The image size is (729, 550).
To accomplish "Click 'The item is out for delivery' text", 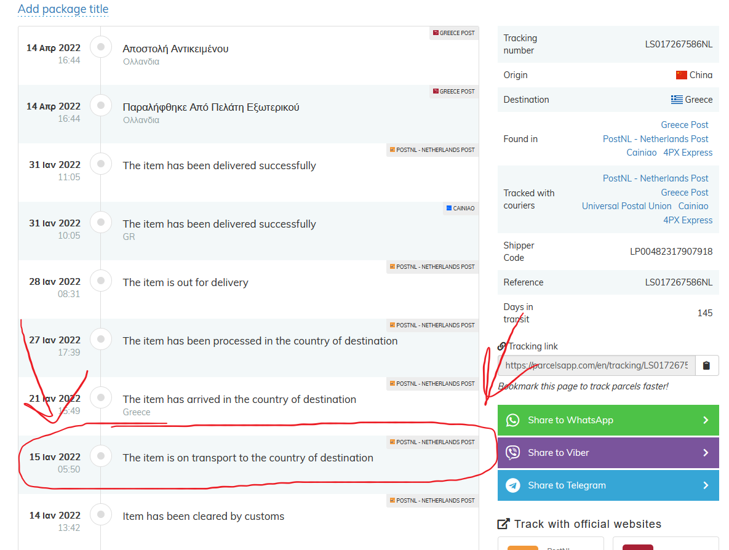I will (186, 282).
